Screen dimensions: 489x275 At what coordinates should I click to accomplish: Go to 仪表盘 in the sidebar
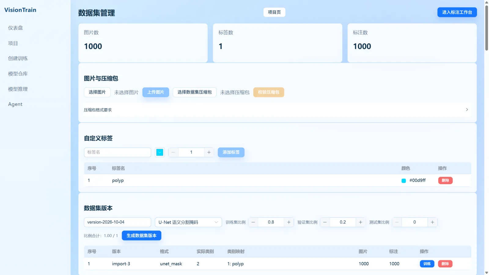[16, 28]
